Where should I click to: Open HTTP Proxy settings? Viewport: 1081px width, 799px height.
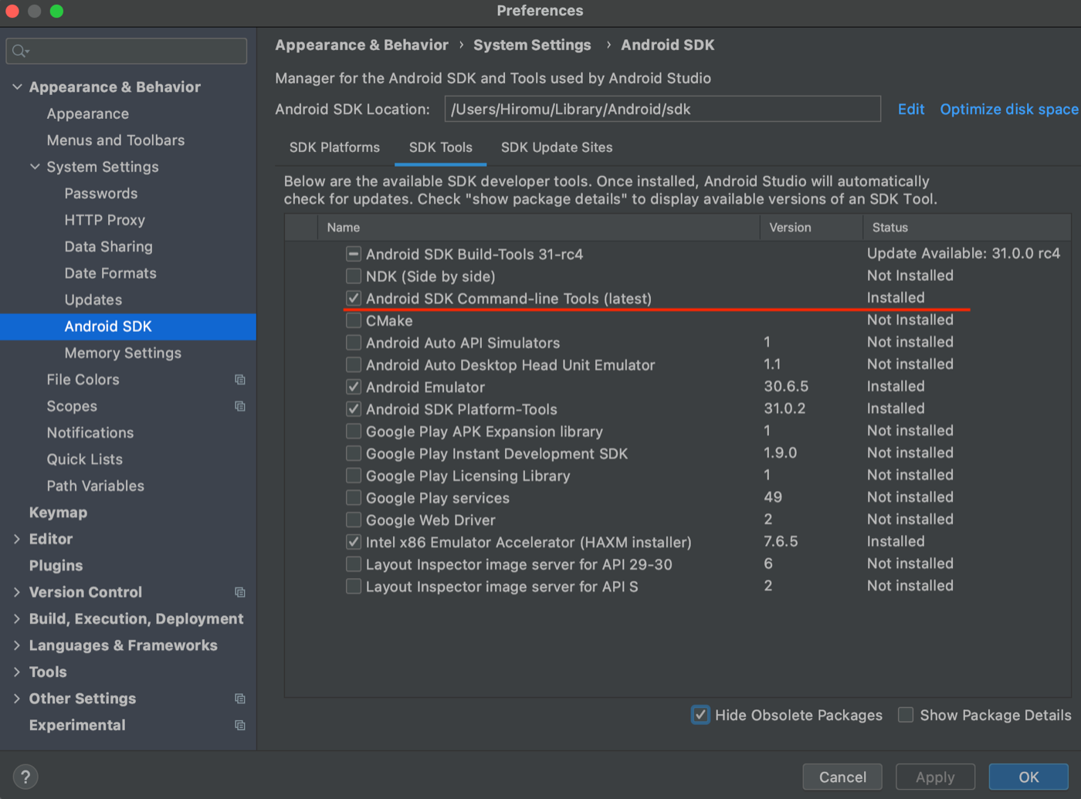[x=105, y=220]
